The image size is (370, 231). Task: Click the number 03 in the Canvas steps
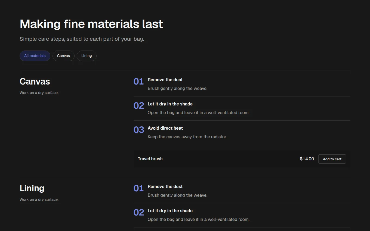139,130
